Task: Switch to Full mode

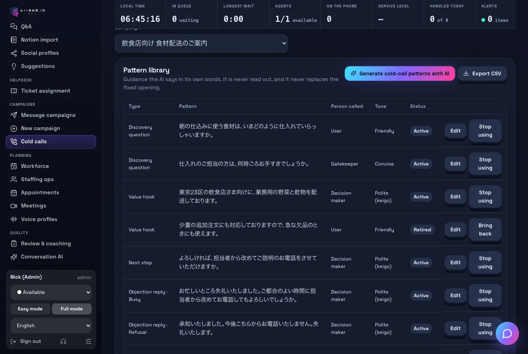Action: [72, 309]
